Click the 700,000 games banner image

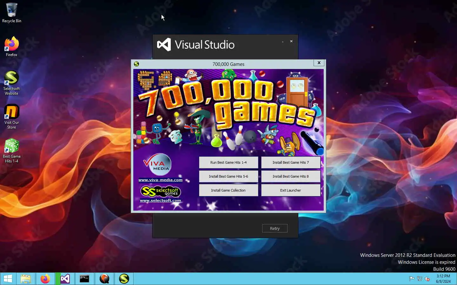point(228,112)
